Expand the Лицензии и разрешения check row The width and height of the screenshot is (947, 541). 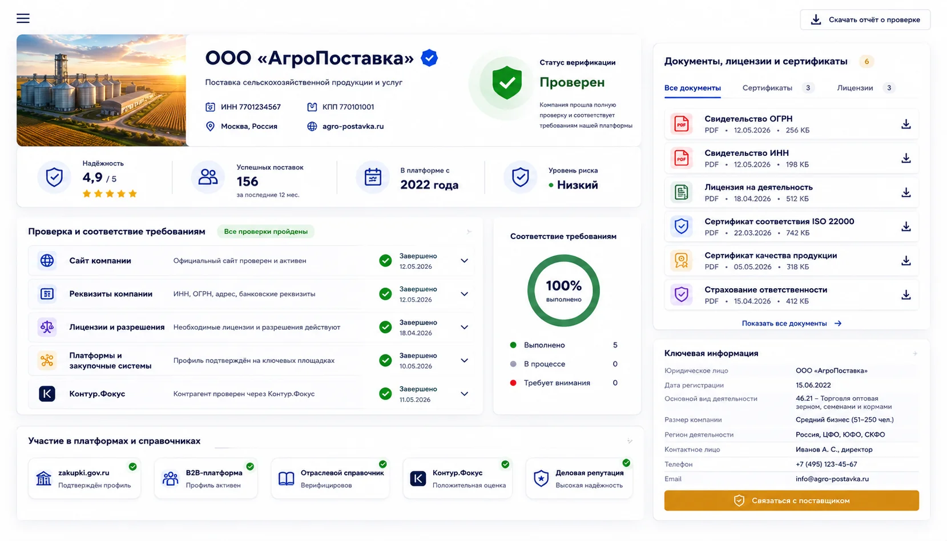[x=464, y=327]
